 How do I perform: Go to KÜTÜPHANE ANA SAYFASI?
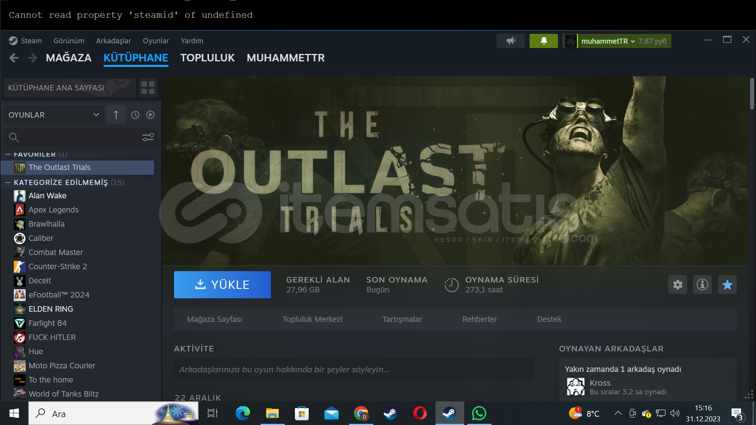pyautogui.click(x=70, y=87)
